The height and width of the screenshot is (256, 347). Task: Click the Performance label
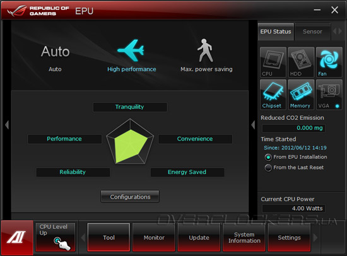(x=64, y=139)
